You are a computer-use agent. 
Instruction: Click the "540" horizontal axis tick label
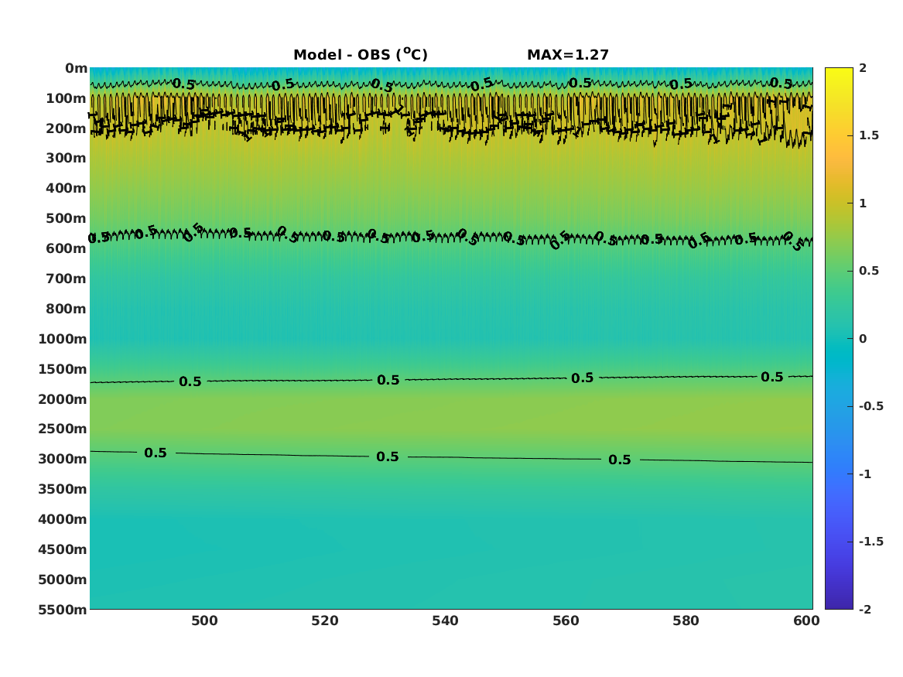[x=445, y=621]
